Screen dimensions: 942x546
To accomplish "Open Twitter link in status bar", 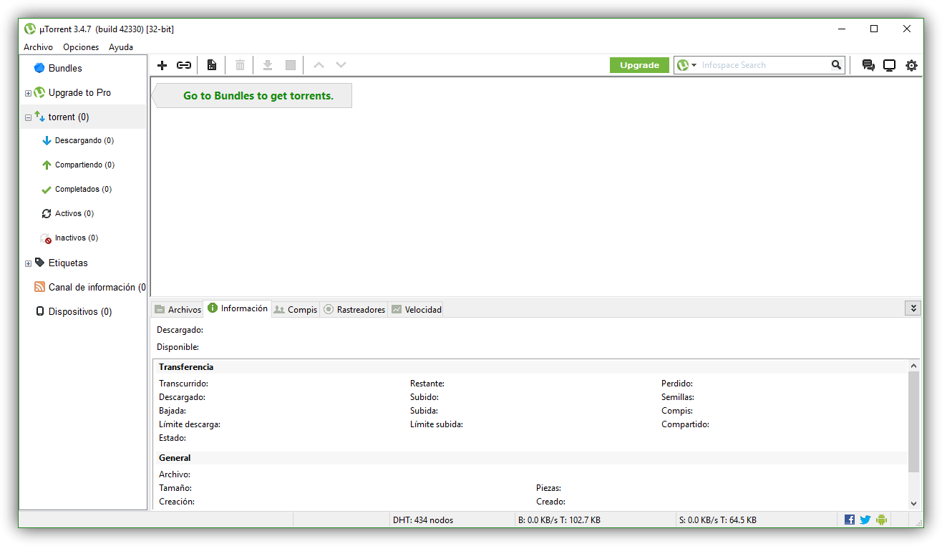I will click(x=865, y=520).
